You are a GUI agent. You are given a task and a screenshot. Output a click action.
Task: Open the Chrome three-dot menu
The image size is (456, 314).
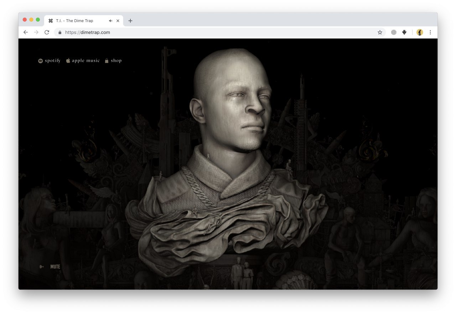point(430,32)
